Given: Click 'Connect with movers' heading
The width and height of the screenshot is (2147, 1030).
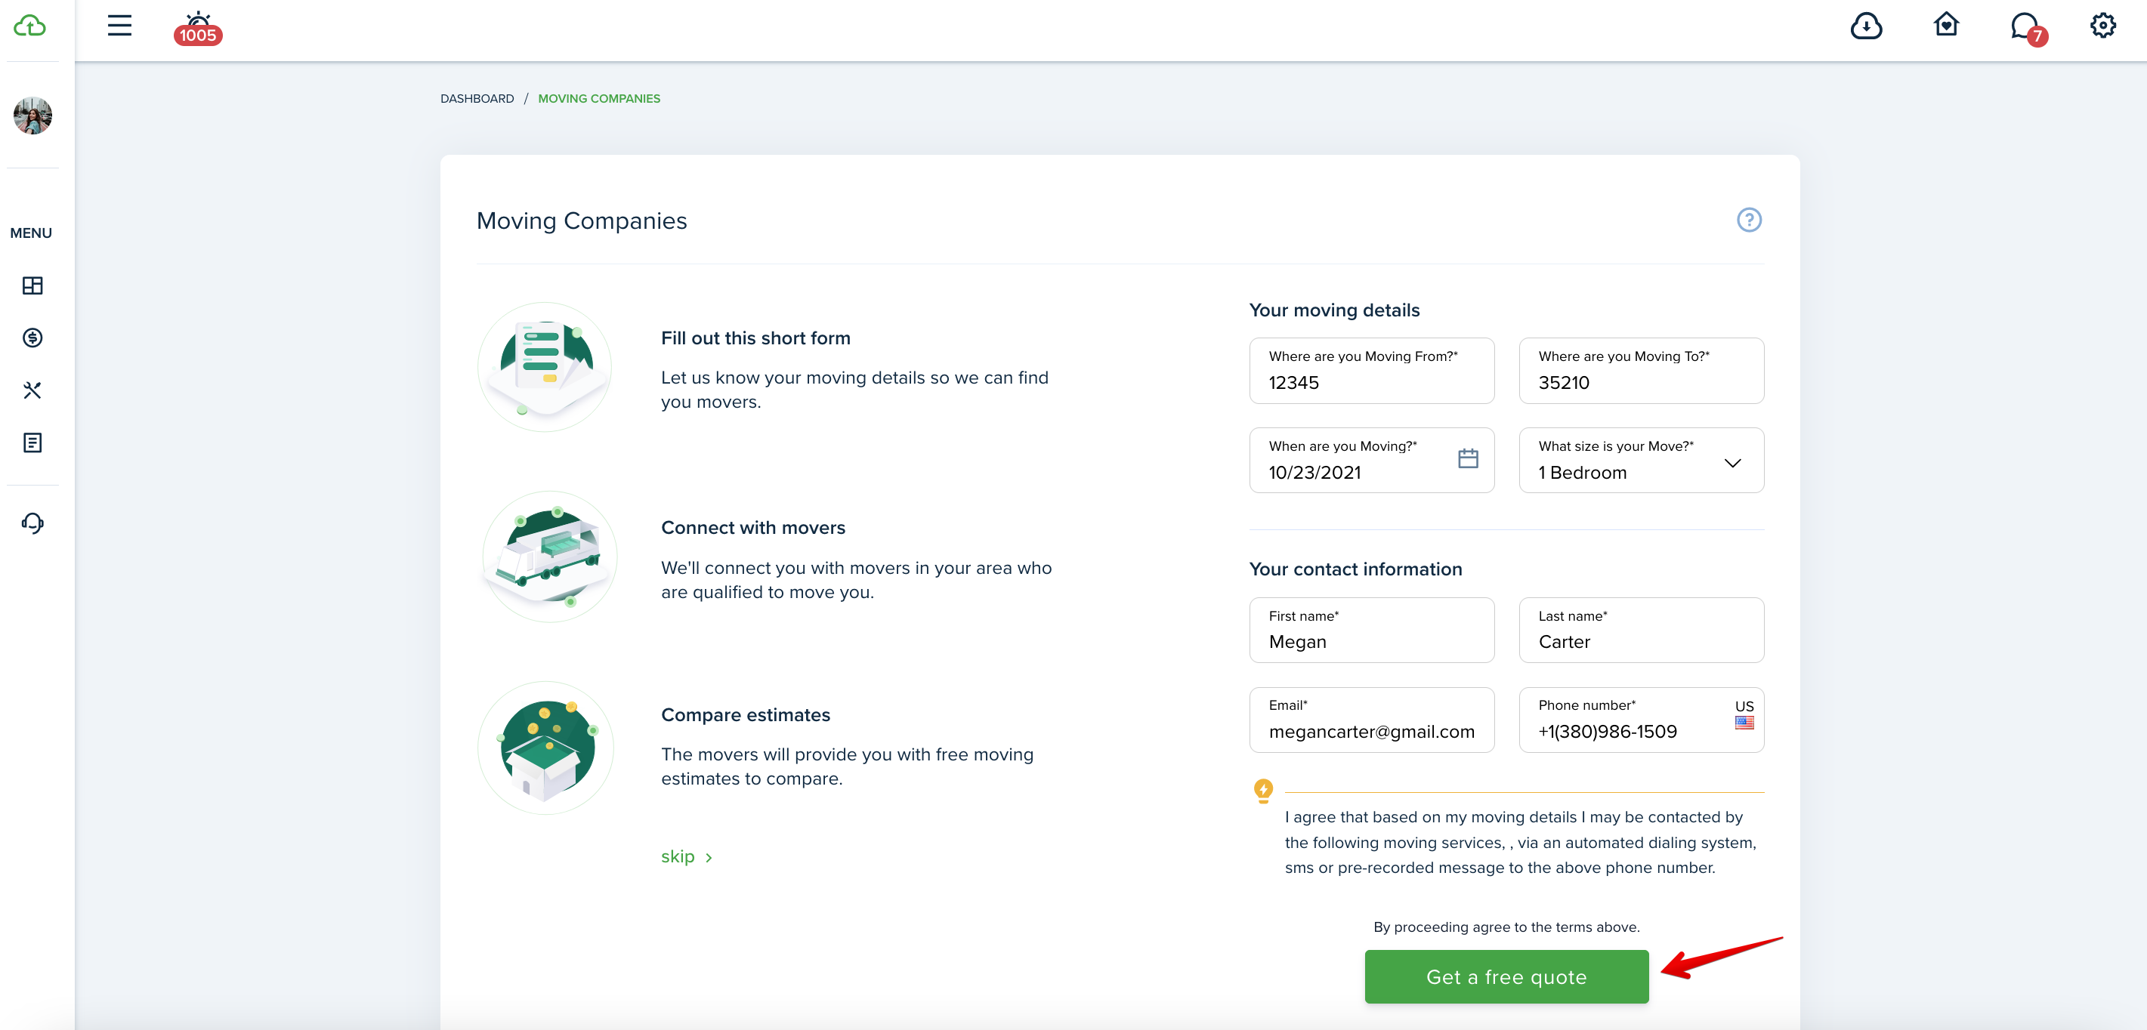Looking at the screenshot, I should 752,528.
